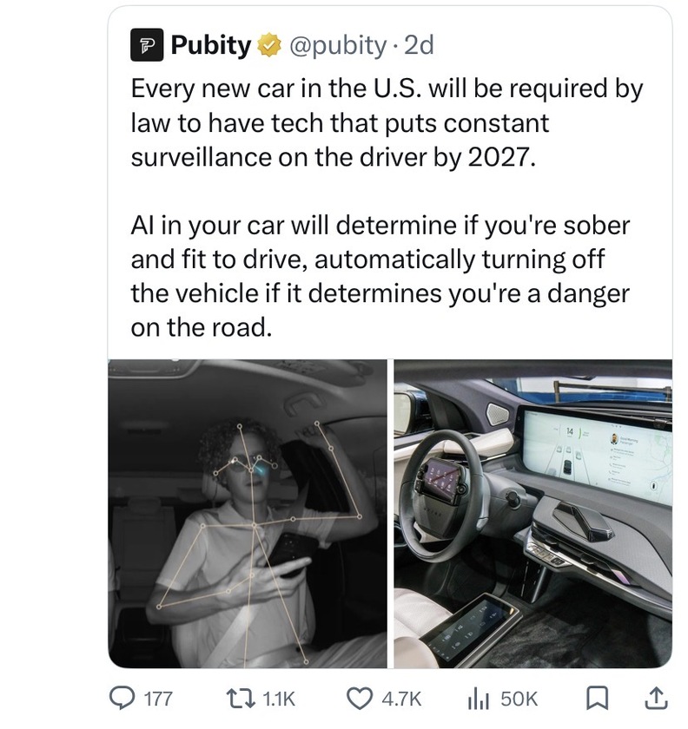
Task: Repost using the retweet arrows icon
Action: click(239, 698)
